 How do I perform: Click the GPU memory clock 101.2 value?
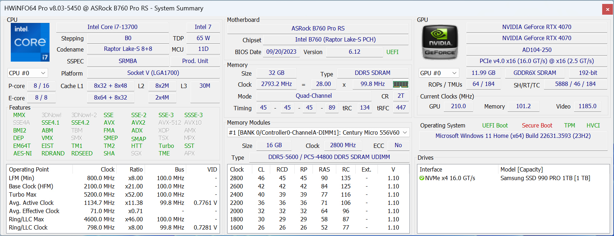(x=523, y=106)
